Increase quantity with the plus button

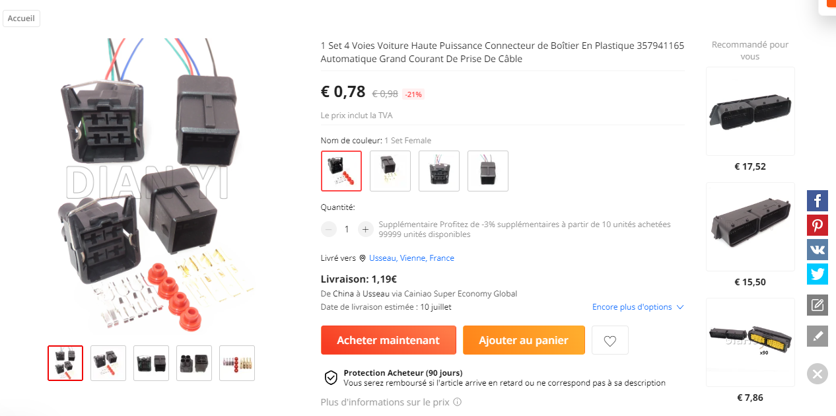(365, 229)
